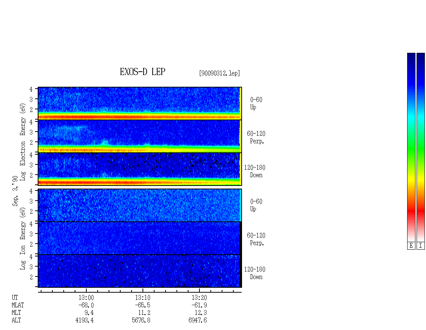Viewport: 426px width, 330px height.
Task: Click the electron 60-120 Perp. pitch angle label
Action: pyautogui.click(x=256, y=137)
